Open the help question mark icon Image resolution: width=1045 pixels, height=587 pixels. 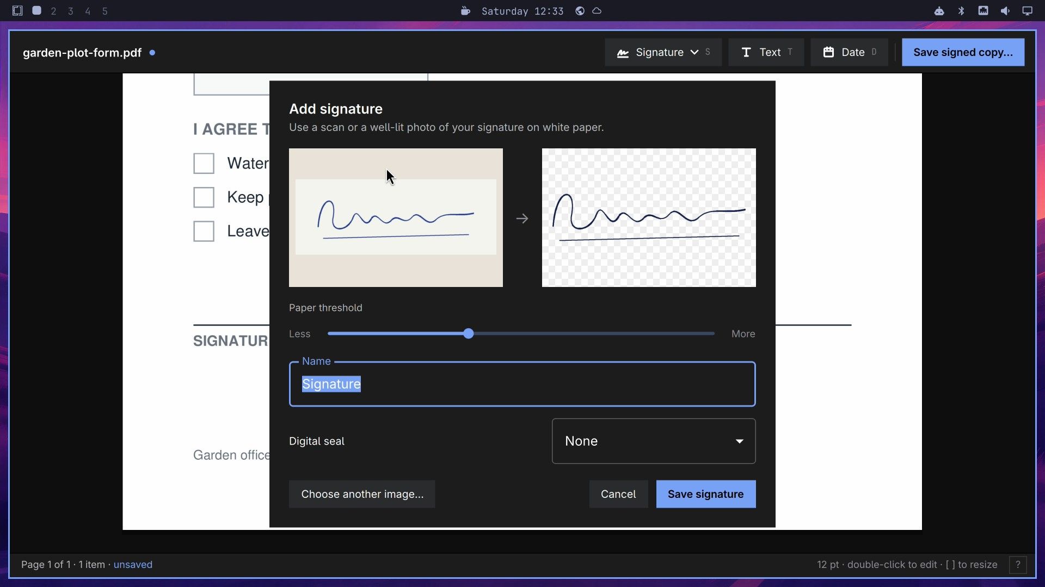click(1018, 565)
